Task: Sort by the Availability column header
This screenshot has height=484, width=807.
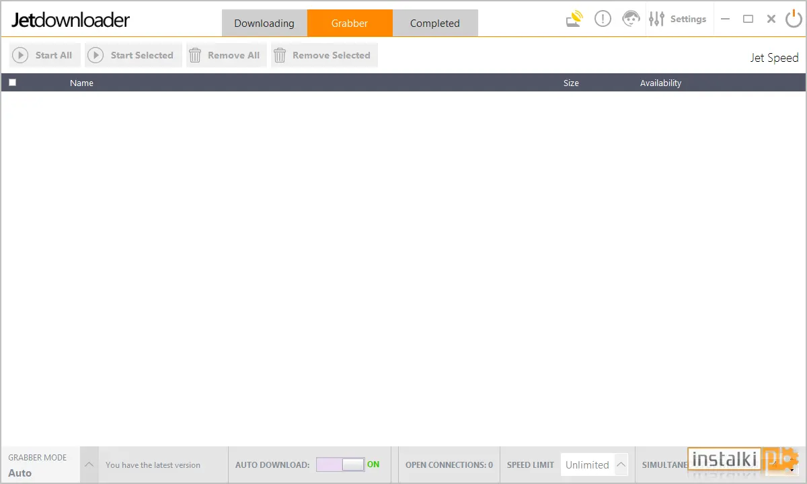Action: (660, 83)
